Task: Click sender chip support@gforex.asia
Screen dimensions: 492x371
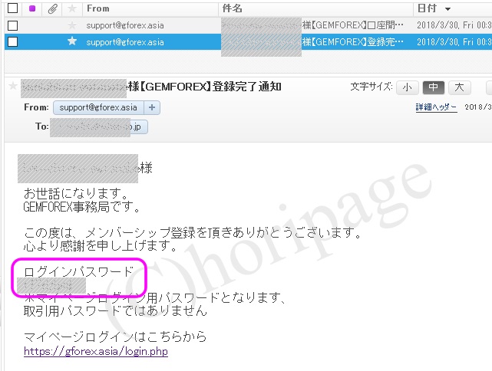Action: (98, 107)
